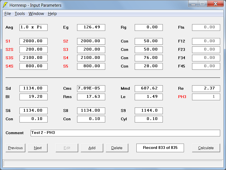
Task: Click the F45 input field
Action: (x=206, y=66)
